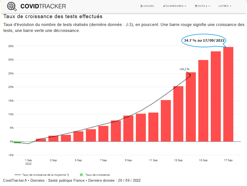Expand the Dashboards dropdown arrow
Viewport: 247px width, 186px height.
[185, 6]
